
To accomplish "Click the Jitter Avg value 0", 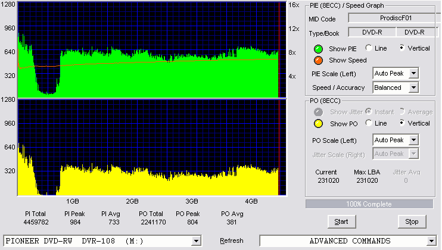I will click(x=406, y=180).
